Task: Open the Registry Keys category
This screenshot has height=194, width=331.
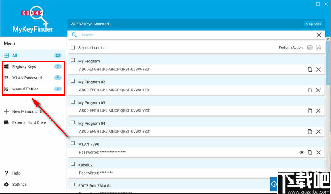Action: coord(33,67)
